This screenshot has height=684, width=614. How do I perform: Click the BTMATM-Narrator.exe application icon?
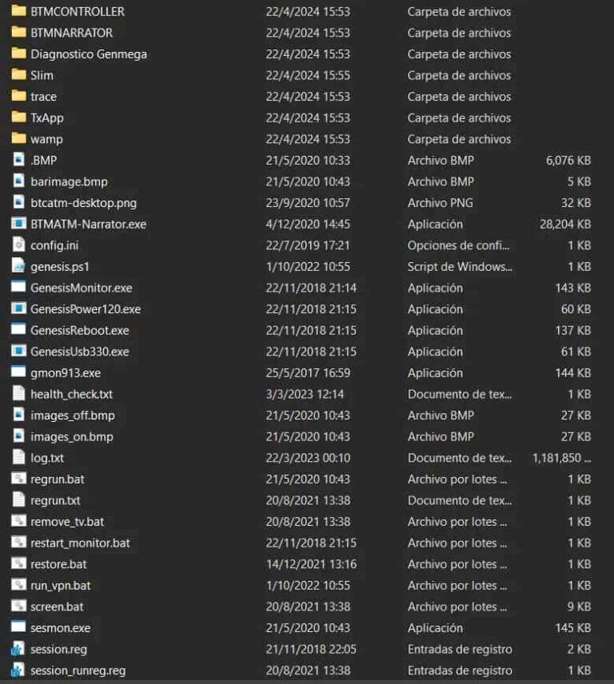[18, 224]
